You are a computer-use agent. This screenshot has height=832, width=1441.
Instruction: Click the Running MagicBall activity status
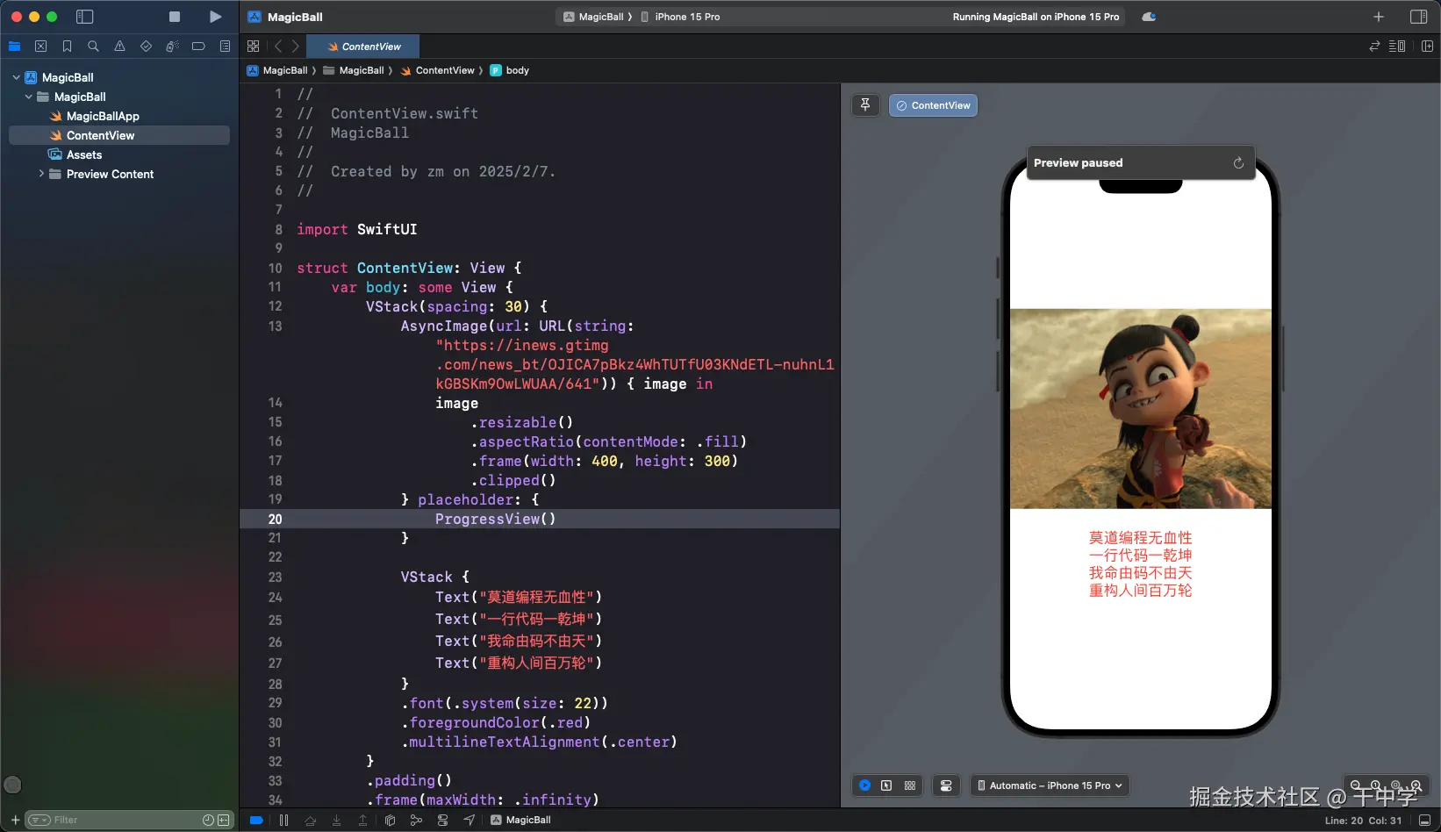pyautogui.click(x=1036, y=17)
